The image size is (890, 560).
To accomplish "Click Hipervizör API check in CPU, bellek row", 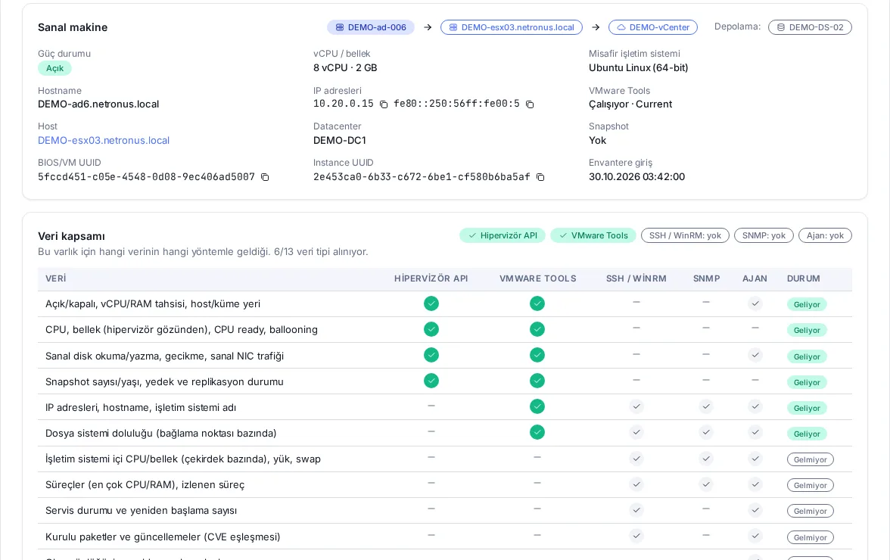I will [431, 329].
